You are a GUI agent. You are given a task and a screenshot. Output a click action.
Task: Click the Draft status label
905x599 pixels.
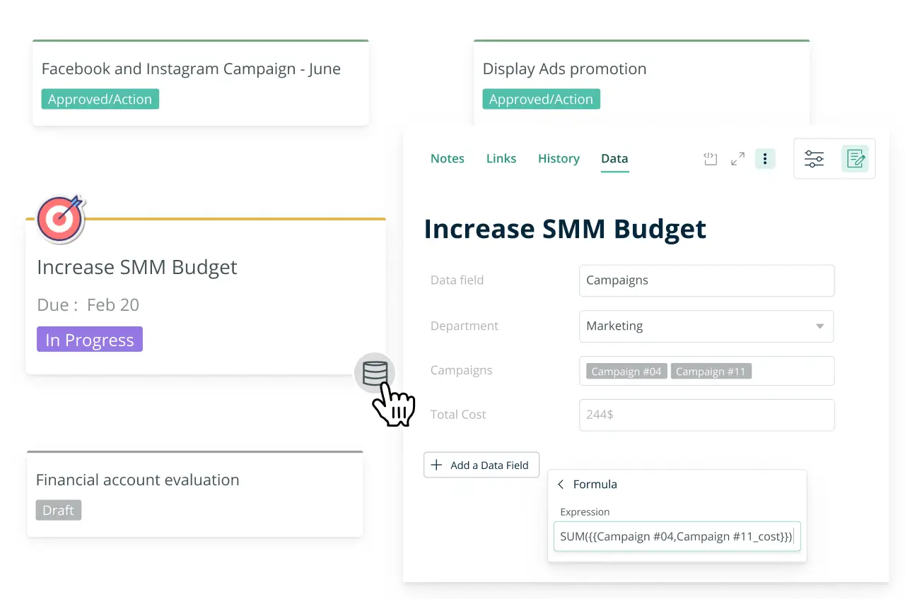(x=58, y=510)
